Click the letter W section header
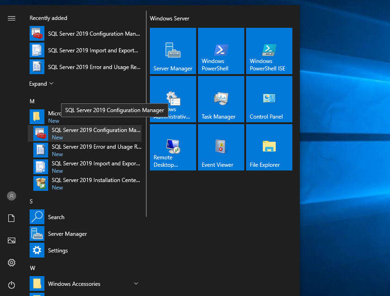 pyautogui.click(x=32, y=268)
